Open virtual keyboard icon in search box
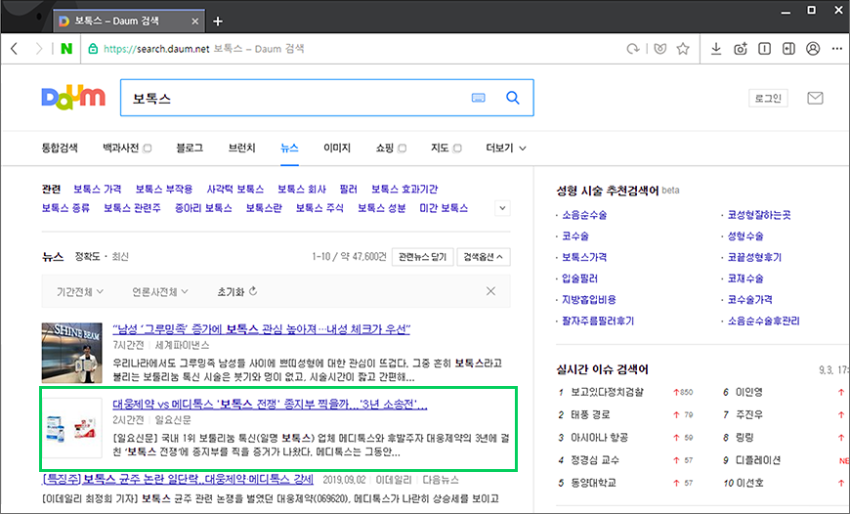This screenshot has height=514, width=850. coord(478,98)
